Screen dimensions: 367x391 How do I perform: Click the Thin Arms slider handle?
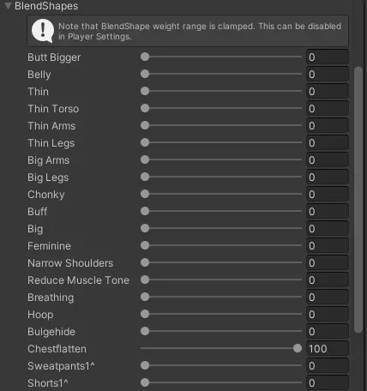click(x=145, y=125)
